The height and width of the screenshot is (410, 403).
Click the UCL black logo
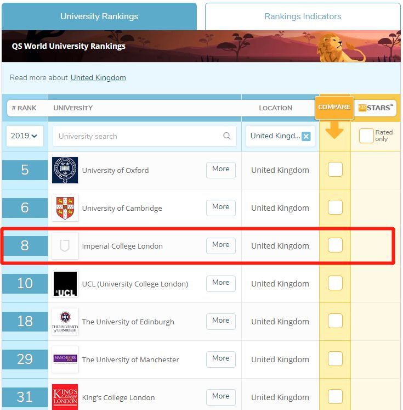(x=65, y=284)
